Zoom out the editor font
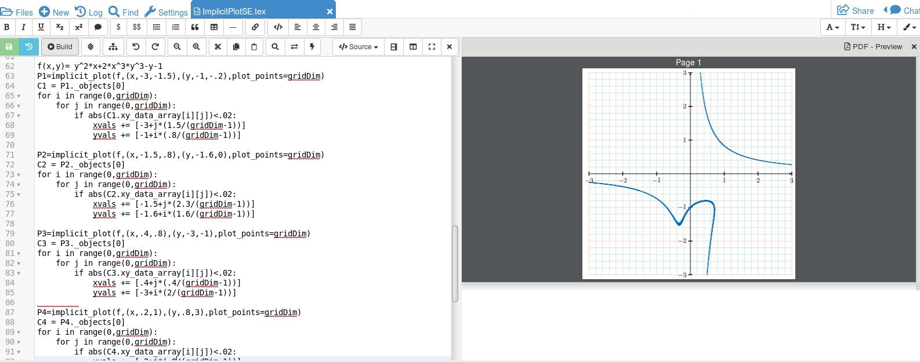Screen dimensions: 920x362 [x=178, y=47]
